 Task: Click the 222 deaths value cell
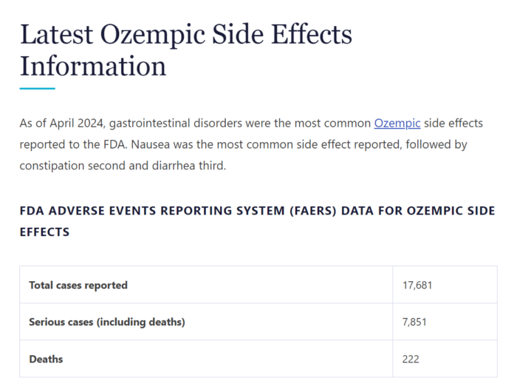[411, 359]
